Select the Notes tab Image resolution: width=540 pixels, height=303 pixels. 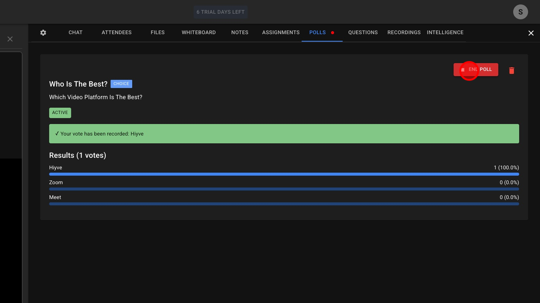pos(239,33)
